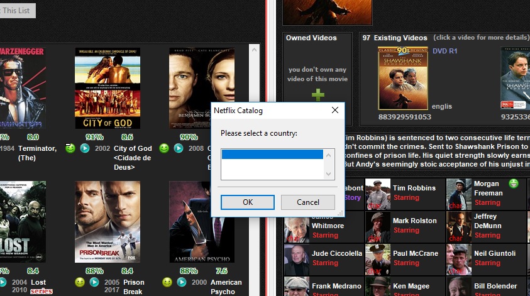Click Prison Break title text
530x296 pixels.
tap(134, 287)
